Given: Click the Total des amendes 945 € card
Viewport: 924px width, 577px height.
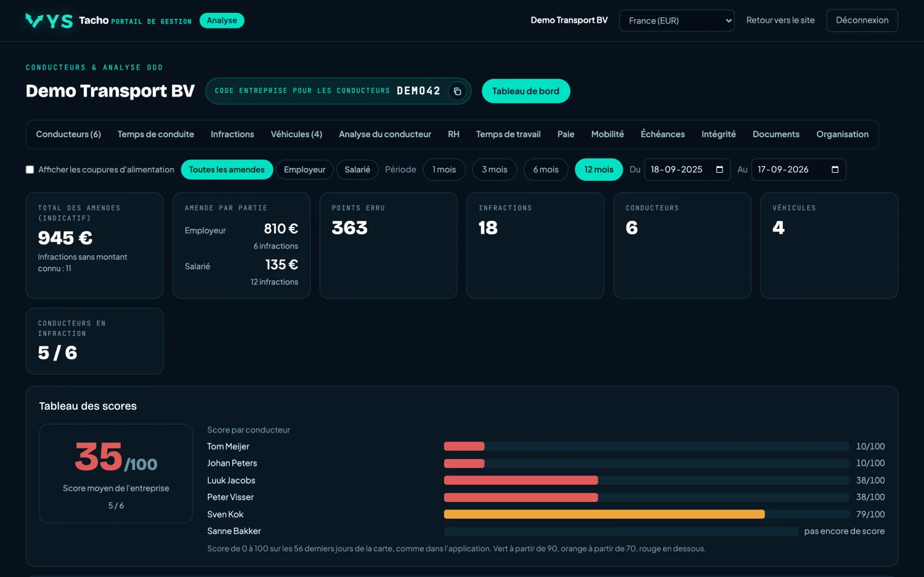Looking at the screenshot, I should tap(95, 245).
